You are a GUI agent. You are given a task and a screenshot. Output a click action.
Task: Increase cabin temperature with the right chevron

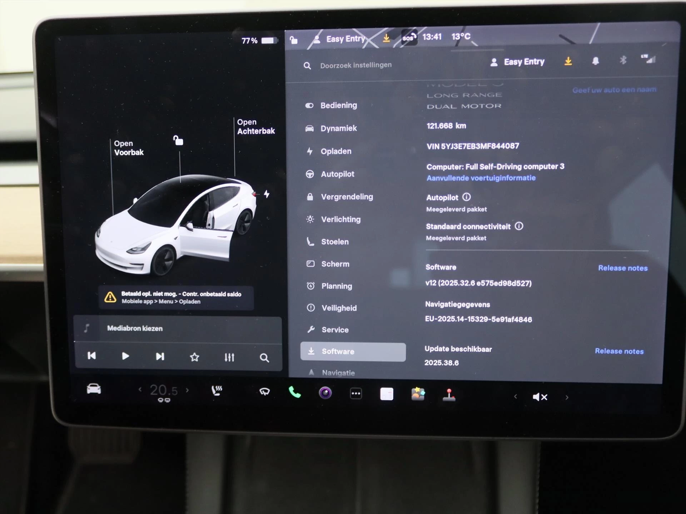tap(188, 390)
